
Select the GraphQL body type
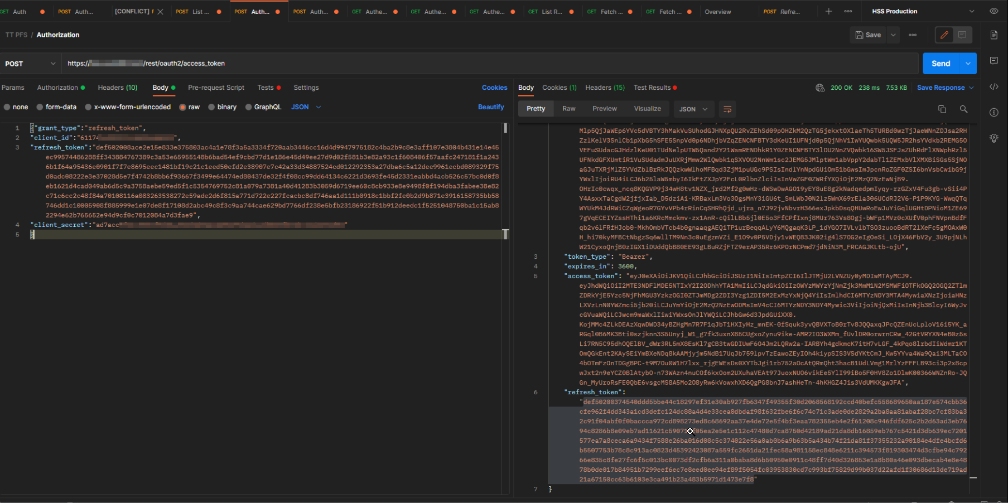coord(263,107)
